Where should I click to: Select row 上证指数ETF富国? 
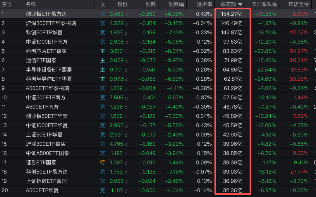[x=158, y=181]
